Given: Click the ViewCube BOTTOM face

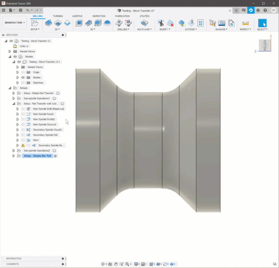Looking at the screenshot, I should click(265, 46).
